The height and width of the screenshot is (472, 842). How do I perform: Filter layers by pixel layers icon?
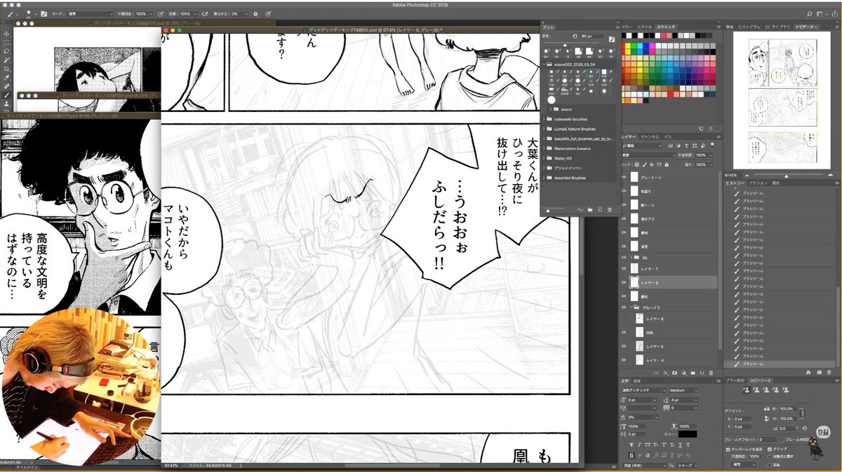pos(670,146)
